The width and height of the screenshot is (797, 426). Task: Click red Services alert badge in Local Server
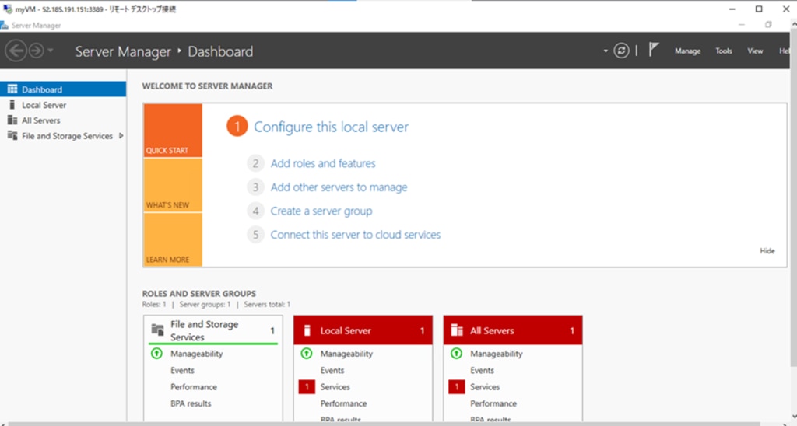pyautogui.click(x=307, y=387)
